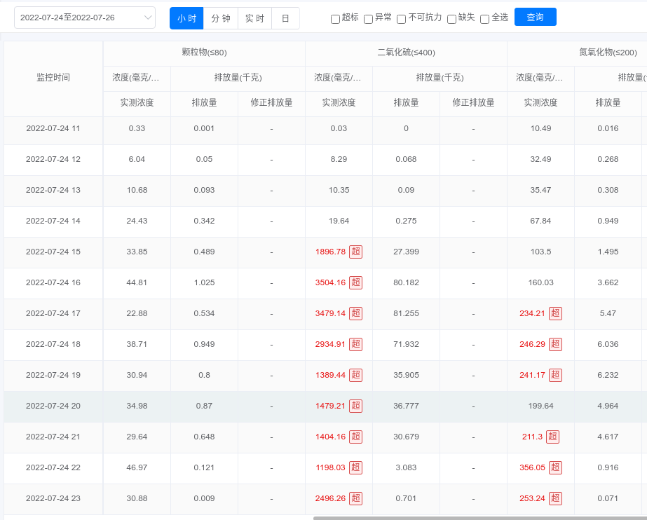
Task: Click the 超 badge next to 3479.14
Action: pyautogui.click(x=355, y=313)
